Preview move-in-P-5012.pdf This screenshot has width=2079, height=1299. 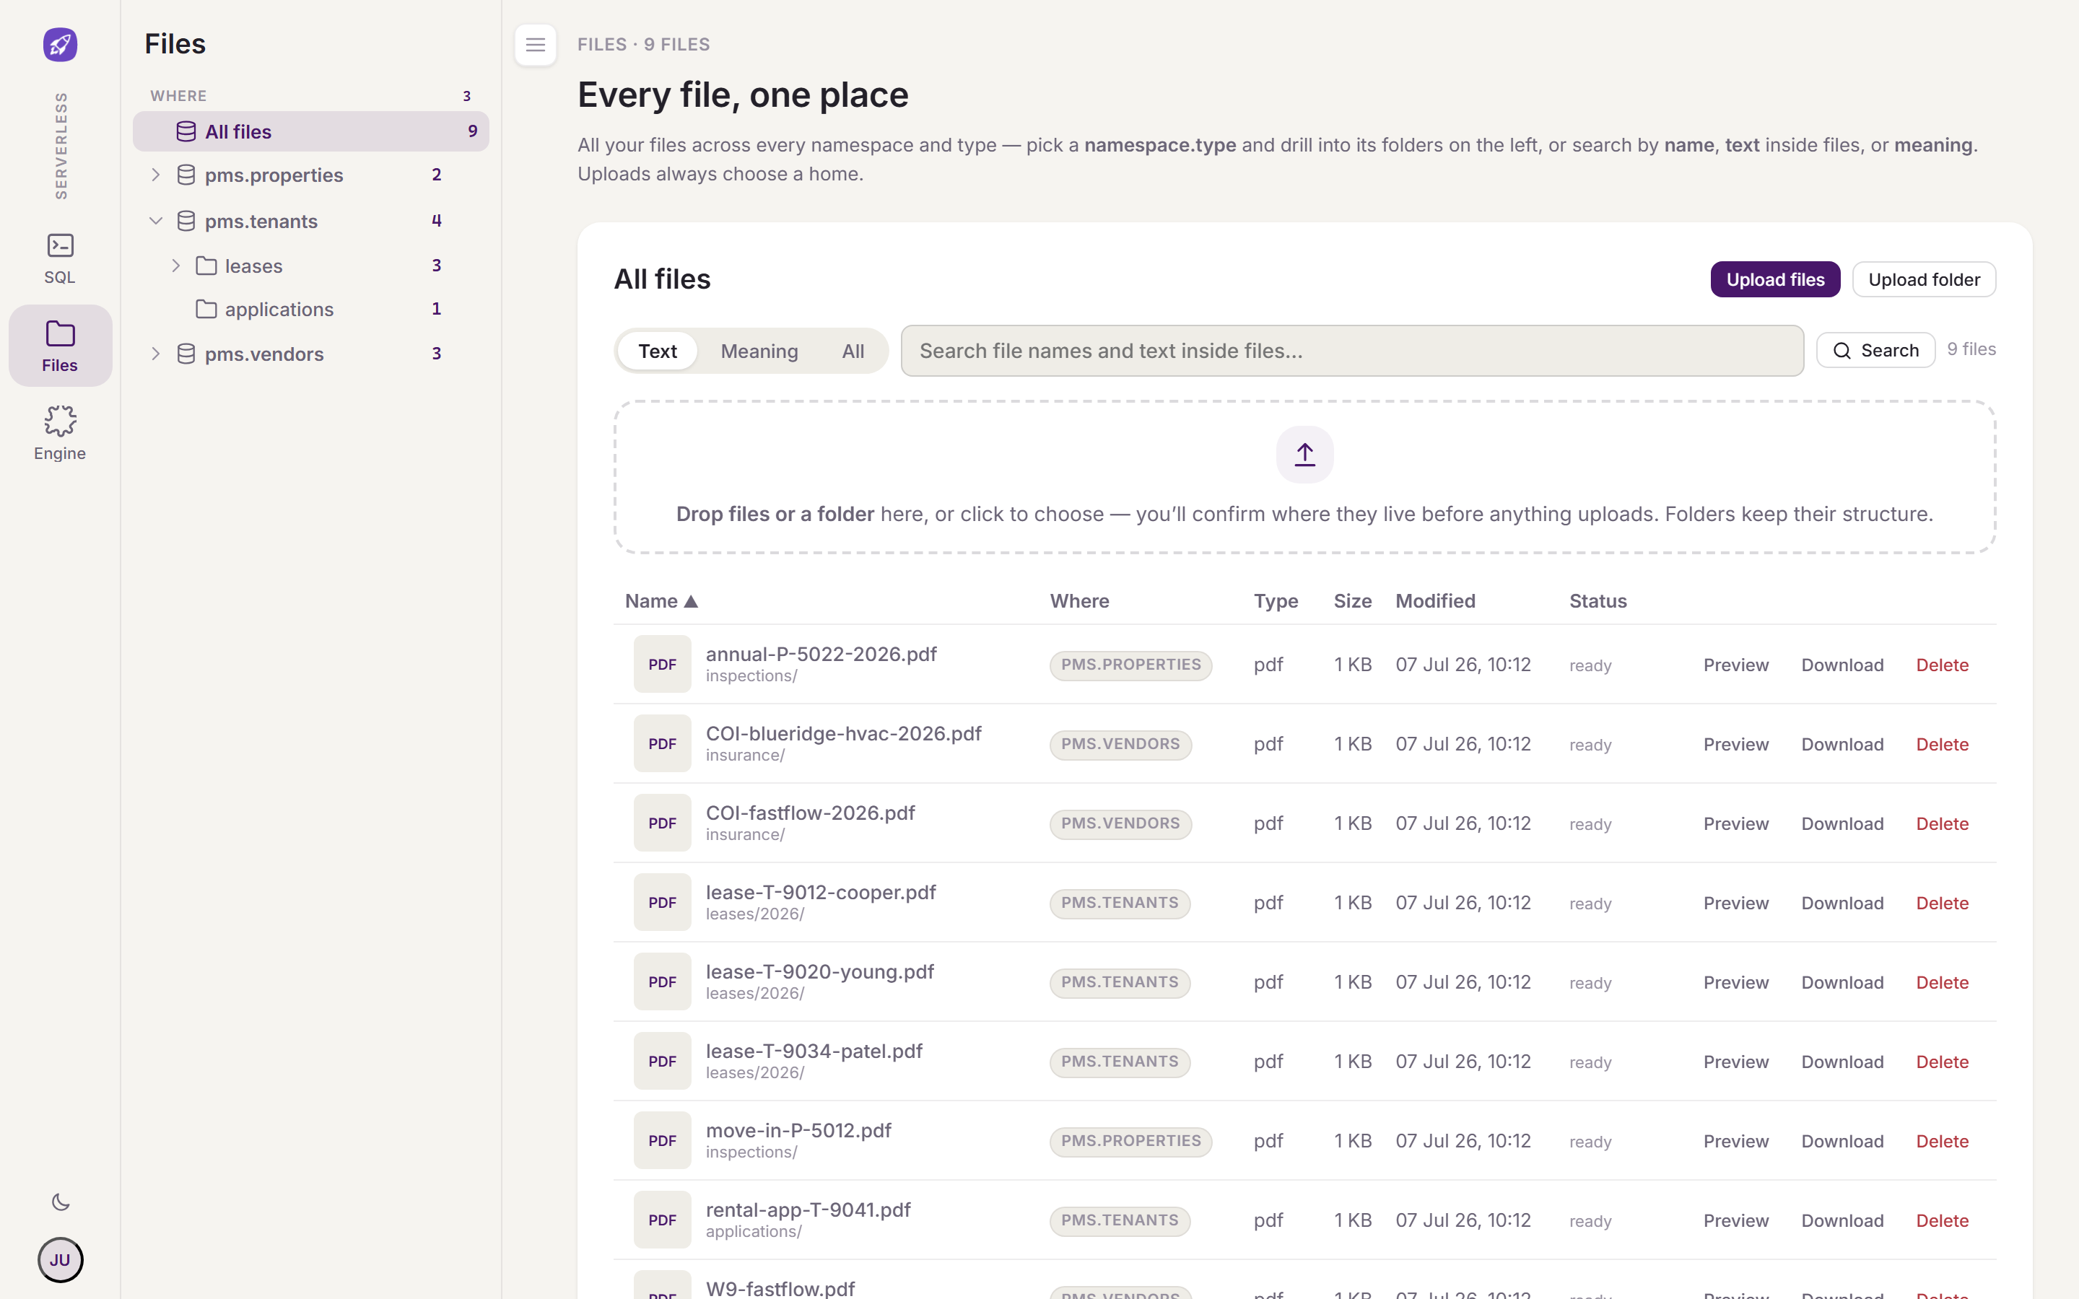[1735, 1141]
